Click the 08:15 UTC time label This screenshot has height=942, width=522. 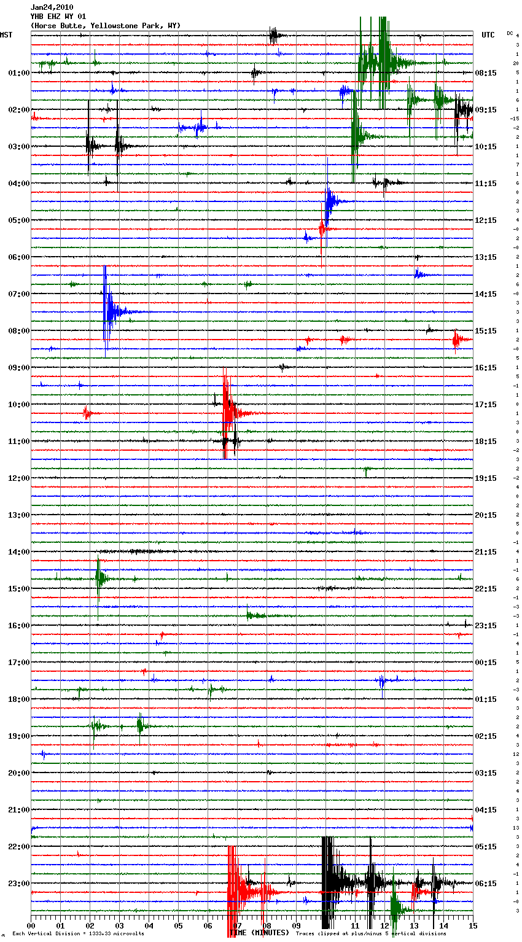486,73
